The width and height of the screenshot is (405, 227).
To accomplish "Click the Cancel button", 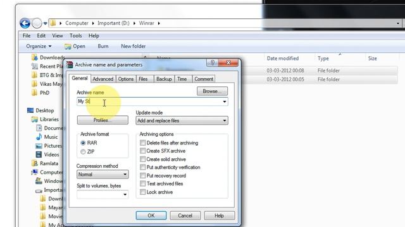I will point(185,216).
